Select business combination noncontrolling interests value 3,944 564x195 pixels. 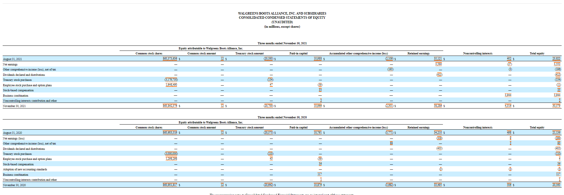pyautogui.click(x=508, y=95)
